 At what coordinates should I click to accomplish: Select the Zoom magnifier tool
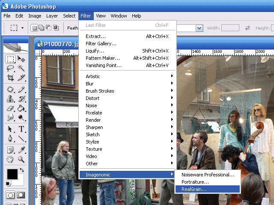(21, 159)
